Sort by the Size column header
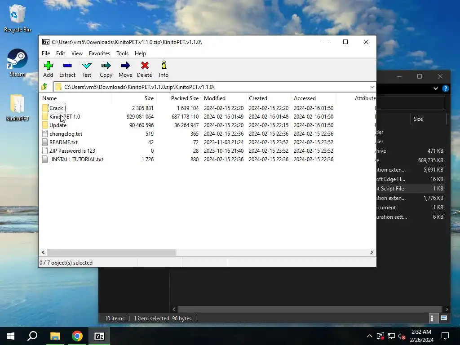The width and height of the screenshot is (460, 345). click(x=134, y=98)
